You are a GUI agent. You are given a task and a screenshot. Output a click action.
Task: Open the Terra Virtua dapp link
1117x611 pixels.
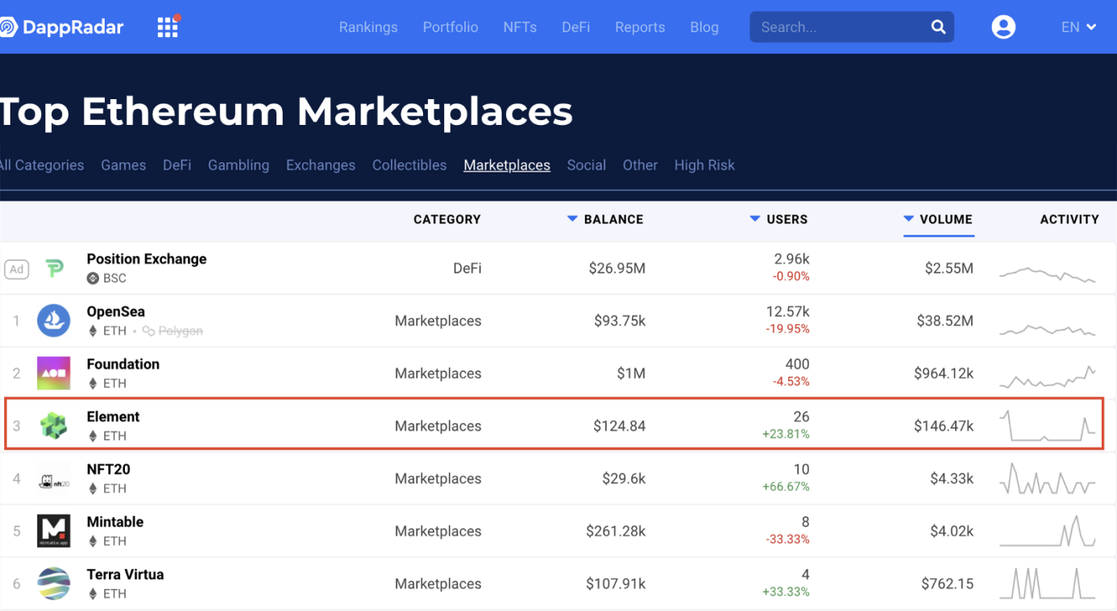pyautogui.click(x=126, y=575)
